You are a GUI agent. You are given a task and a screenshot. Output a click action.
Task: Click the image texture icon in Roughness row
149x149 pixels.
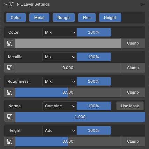10,92
